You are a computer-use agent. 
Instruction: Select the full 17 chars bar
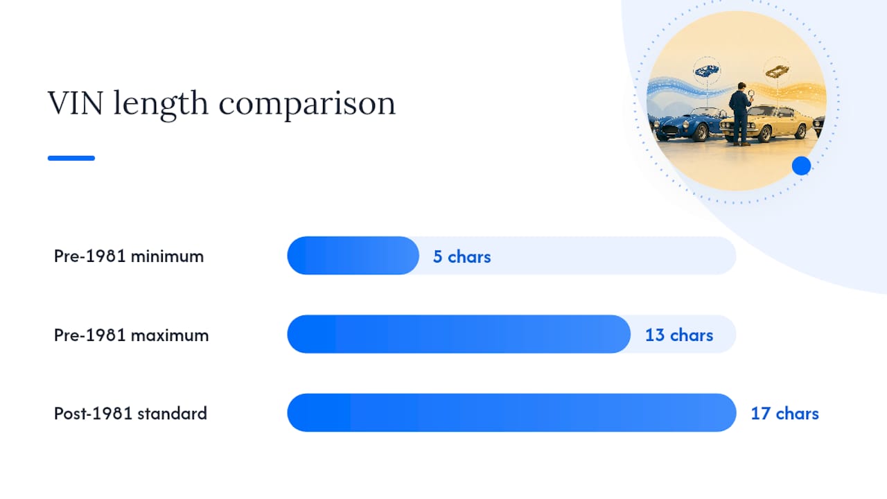coord(511,412)
